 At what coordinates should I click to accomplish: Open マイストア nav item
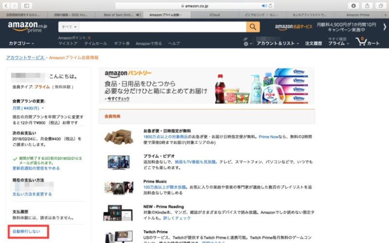point(68,43)
